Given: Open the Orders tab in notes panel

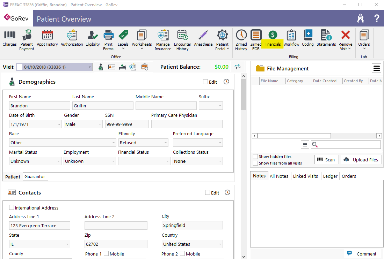Looking at the screenshot, I should tap(349, 176).
